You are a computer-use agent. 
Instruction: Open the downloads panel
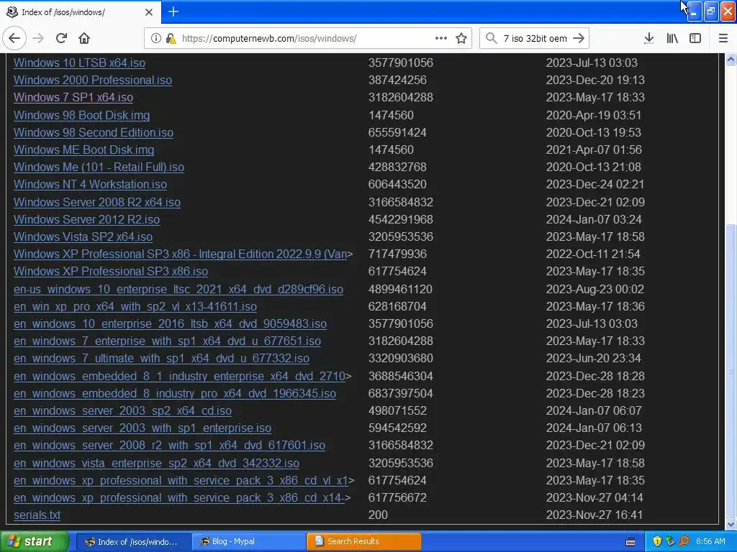coord(649,39)
